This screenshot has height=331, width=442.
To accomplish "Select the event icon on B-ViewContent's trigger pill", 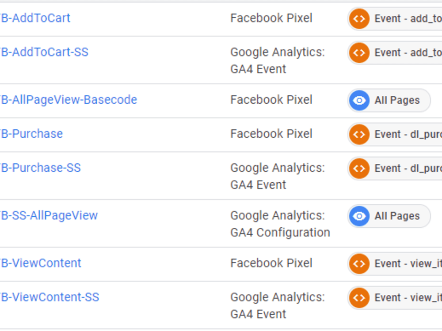I will 359,263.
